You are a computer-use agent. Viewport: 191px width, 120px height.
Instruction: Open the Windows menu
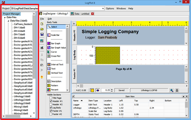(121, 8)
